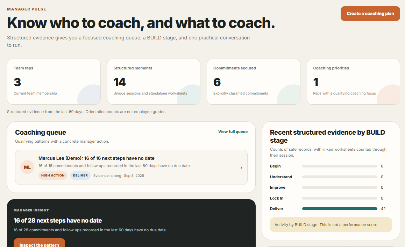Click the Commitments secured card

(x=253, y=82)
